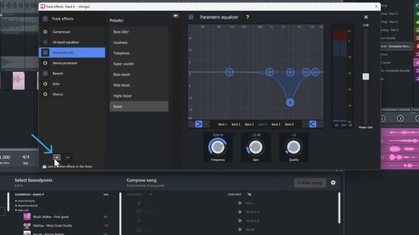Switch to the Band 3 tab
Image resolution: width=419 pixels, height=235 pixels.
249,125
